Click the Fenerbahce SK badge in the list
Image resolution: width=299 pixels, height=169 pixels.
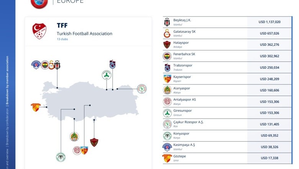pyautogui.click(x=167, y=56)
